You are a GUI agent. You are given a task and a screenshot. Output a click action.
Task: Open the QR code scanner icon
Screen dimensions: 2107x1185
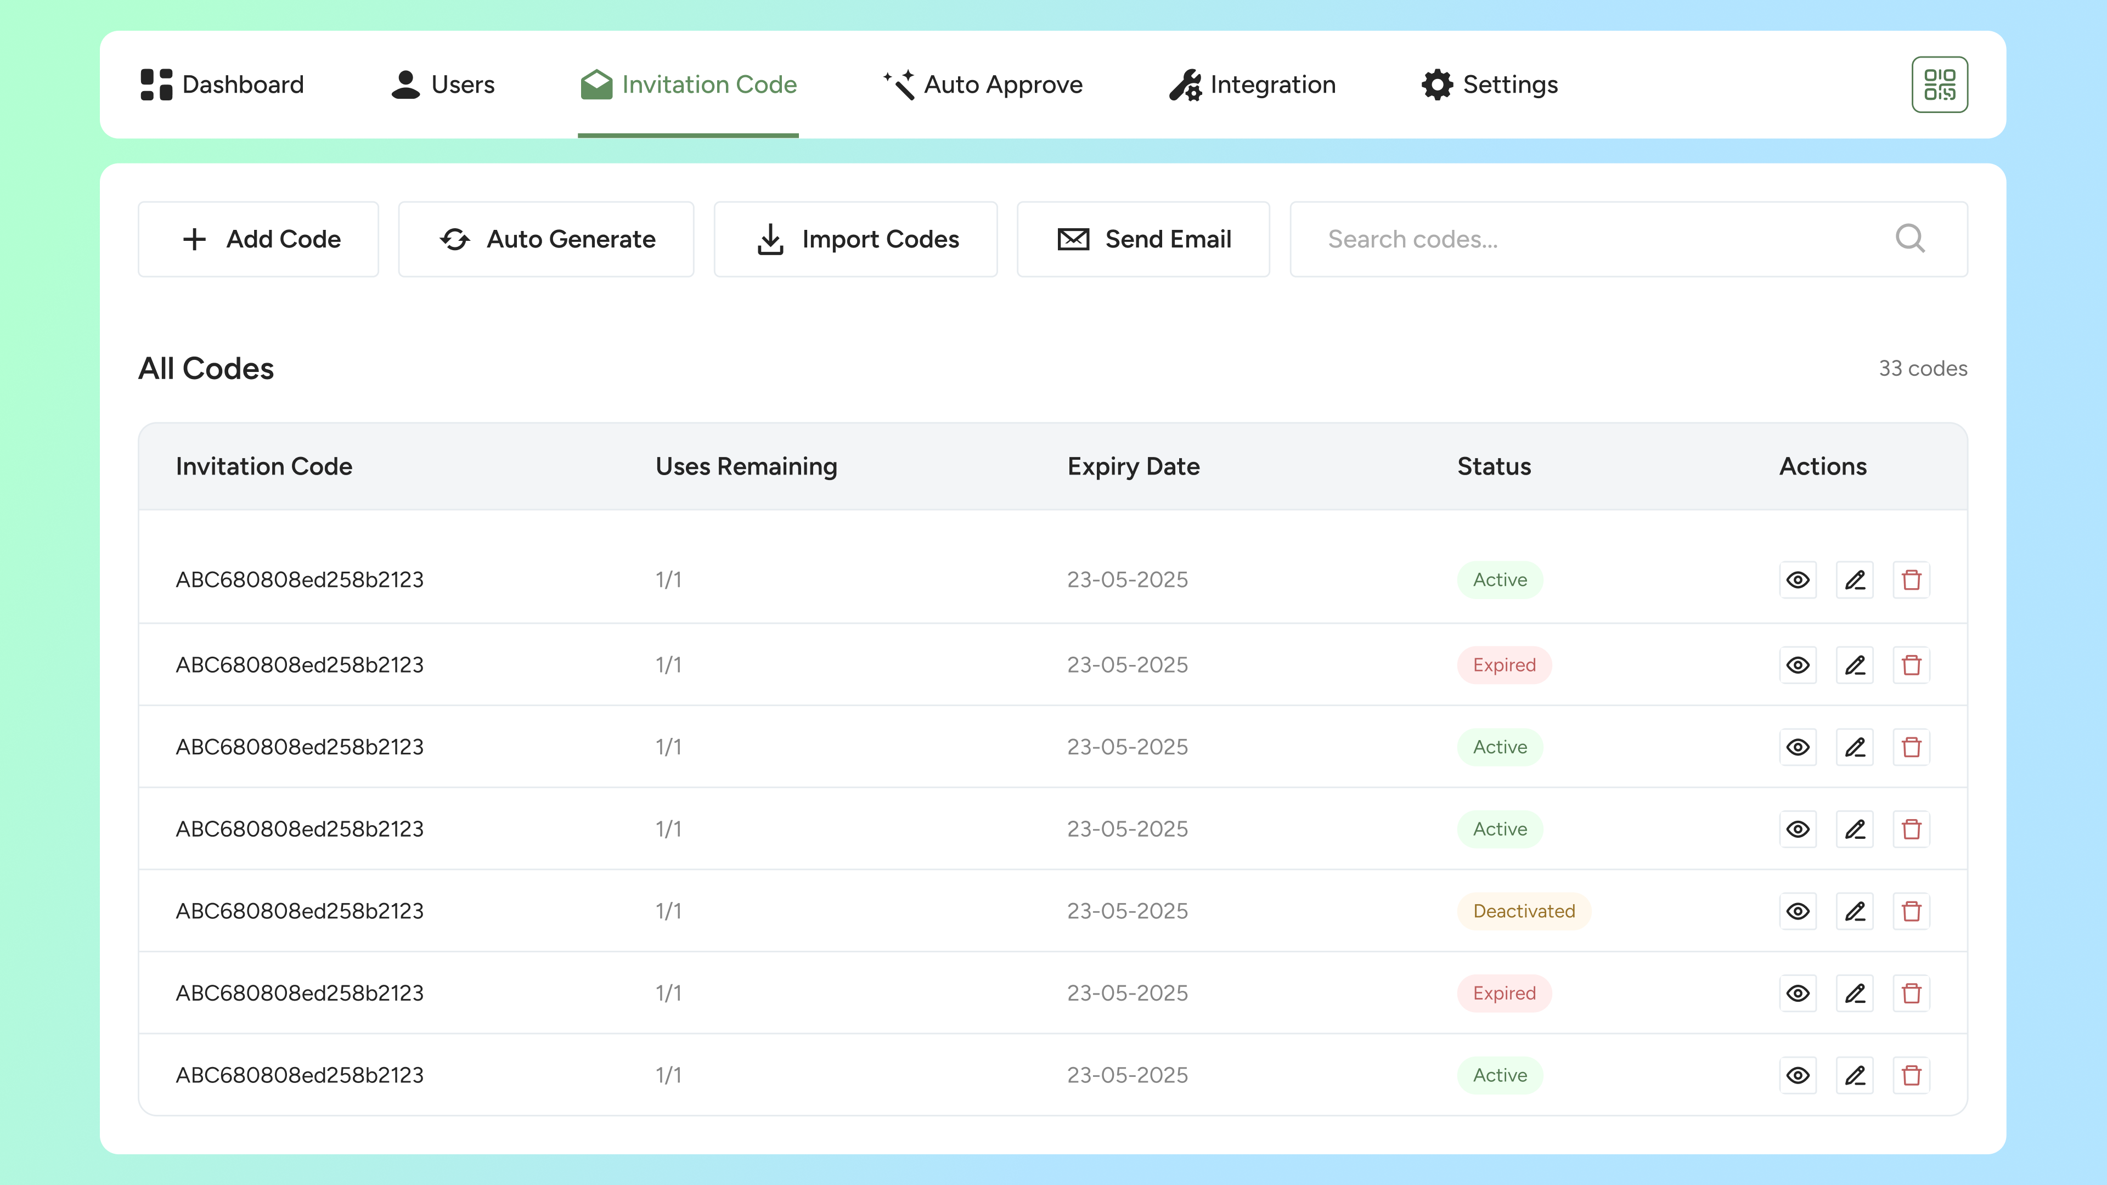[1939, 84]
